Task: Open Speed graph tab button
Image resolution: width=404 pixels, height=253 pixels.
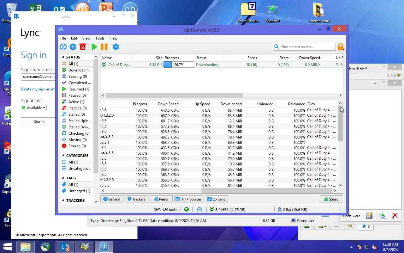Action: point(331,199)
